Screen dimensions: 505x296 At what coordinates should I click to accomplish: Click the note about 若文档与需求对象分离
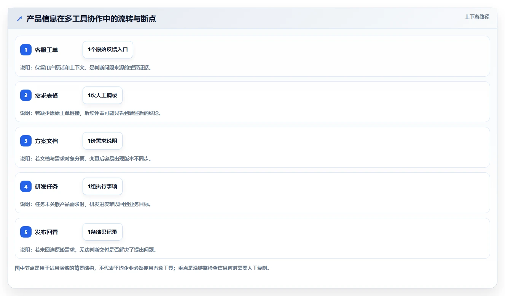pyautogui.click(x=86, y=159)
